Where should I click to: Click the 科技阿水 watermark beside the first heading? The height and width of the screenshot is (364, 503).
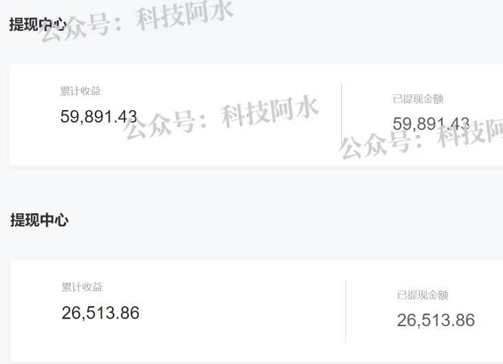tap(184, 14)
